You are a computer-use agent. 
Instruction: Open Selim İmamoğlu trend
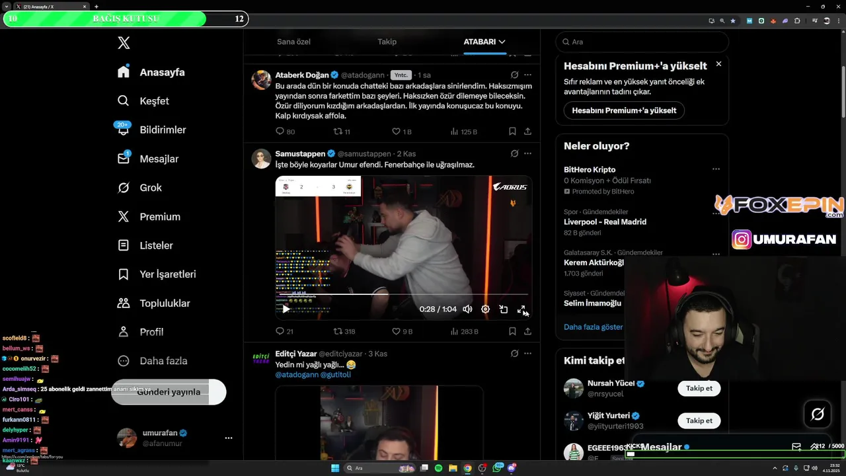[x=592, y=303]
